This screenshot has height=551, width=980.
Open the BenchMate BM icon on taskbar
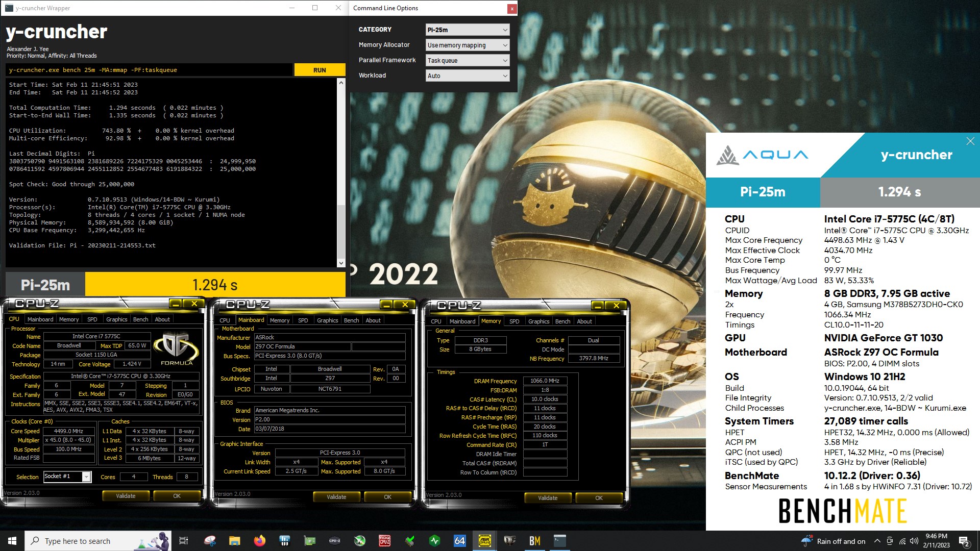[x=535, y=541]
